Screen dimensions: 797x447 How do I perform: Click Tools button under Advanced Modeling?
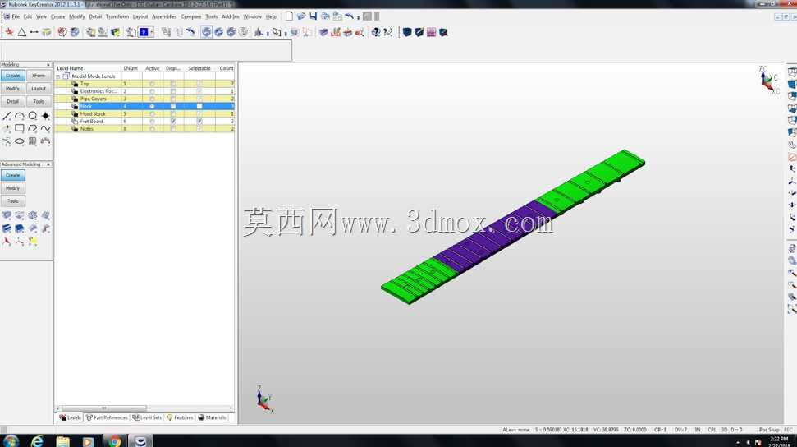tap(12, 201)
